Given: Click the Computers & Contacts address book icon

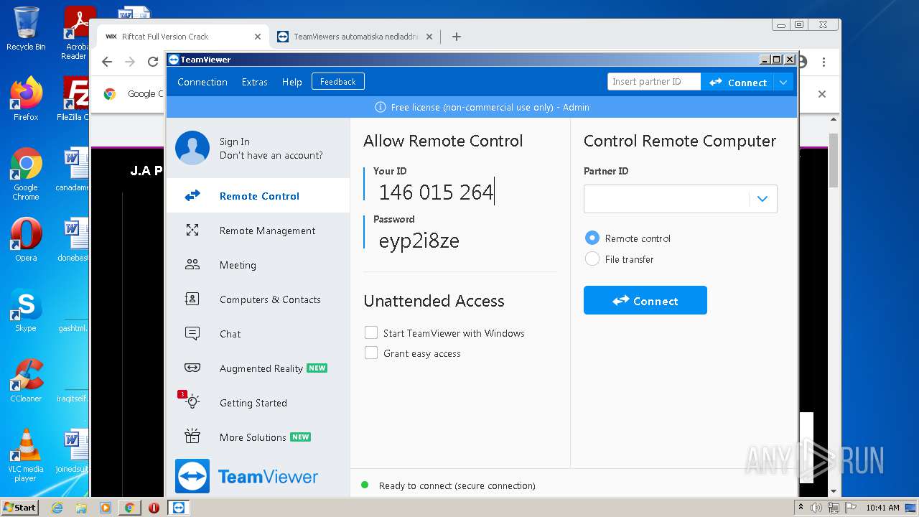Looking at the screenshot, I should point(192,299).
